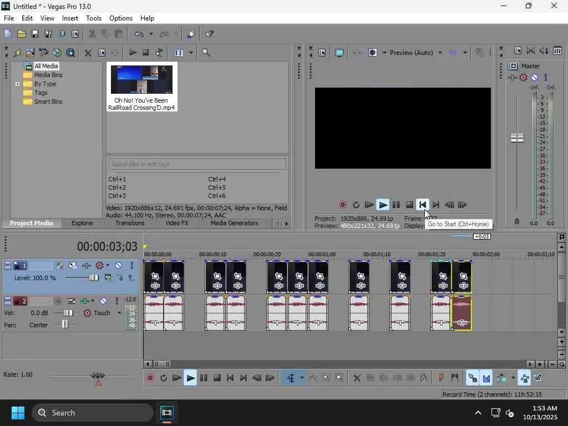Screen dimensions: 568x426
Task: Open the Undo history dropdown arrow
Action: [x=151, y=34]
